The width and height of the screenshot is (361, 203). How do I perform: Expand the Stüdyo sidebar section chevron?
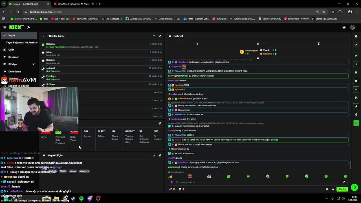(34, 64)
